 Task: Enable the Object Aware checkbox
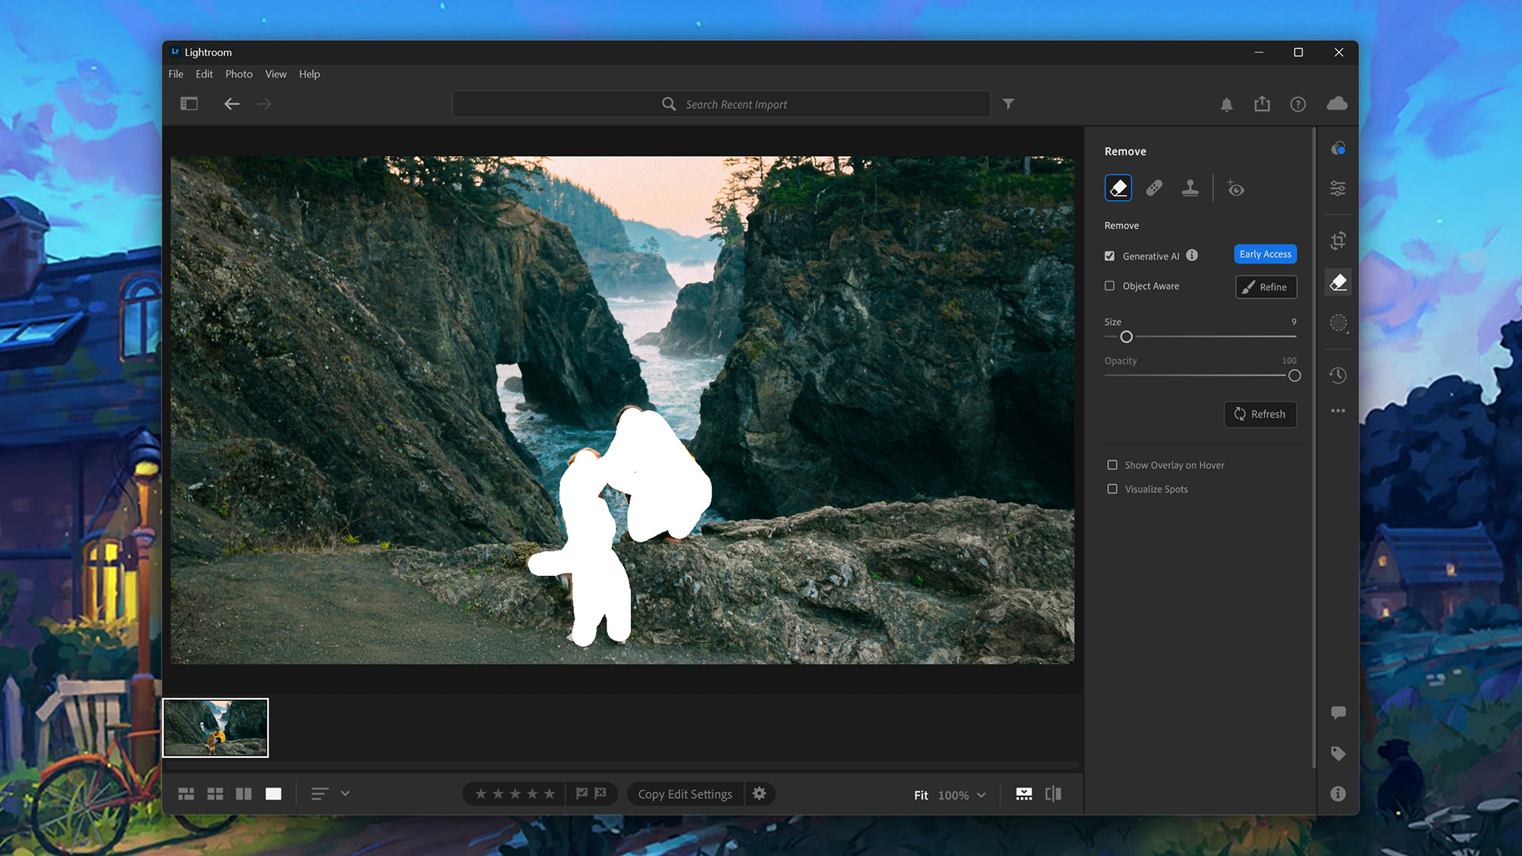click(1110, 286)
